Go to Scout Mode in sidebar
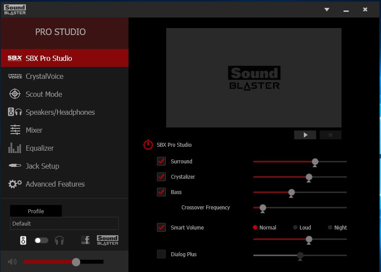Image resolution: width=381 pixels, height=272 pixels. 43,94
